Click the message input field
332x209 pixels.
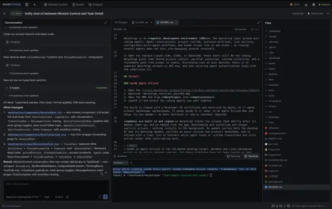click(56, 184)
